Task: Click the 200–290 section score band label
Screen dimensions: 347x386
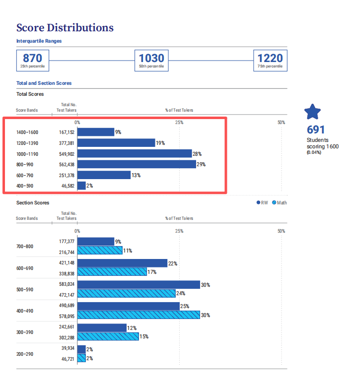Action: (25, 354)
